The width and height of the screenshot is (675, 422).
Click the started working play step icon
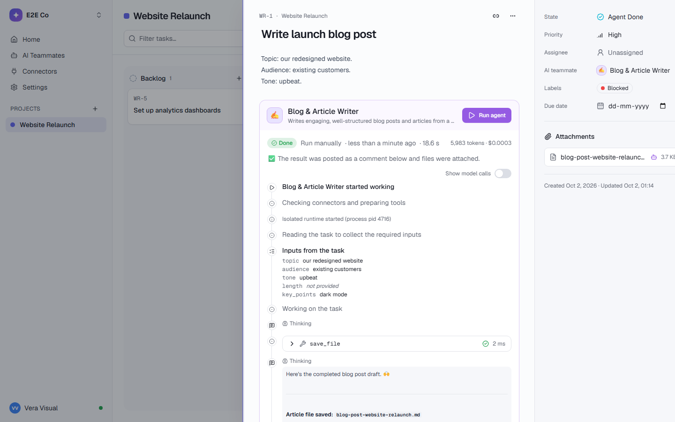pyautogui.click(x=272, y=188)
